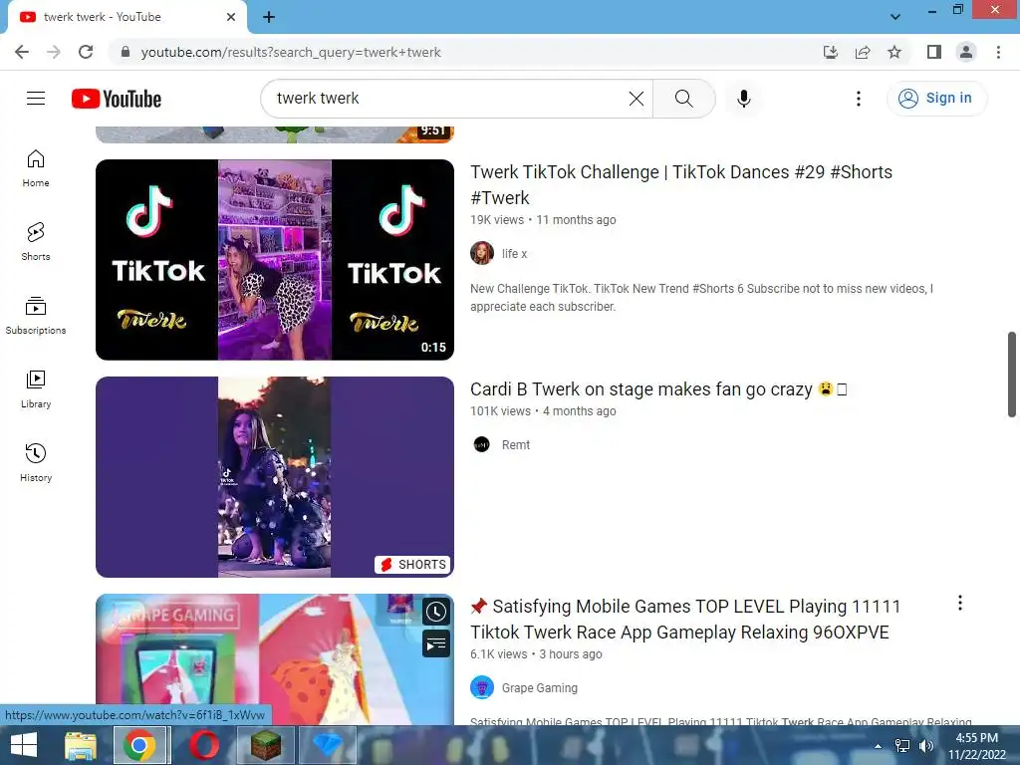Share this page icon in address bar

coord(863,52)
